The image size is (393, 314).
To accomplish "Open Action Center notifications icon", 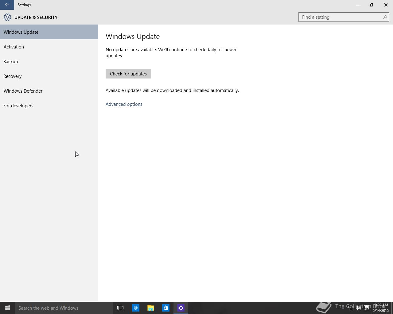I will [366, 308].
